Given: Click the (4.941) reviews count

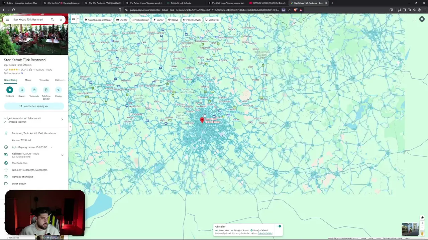Looking at the screenshot, I should tap(24, 70).
